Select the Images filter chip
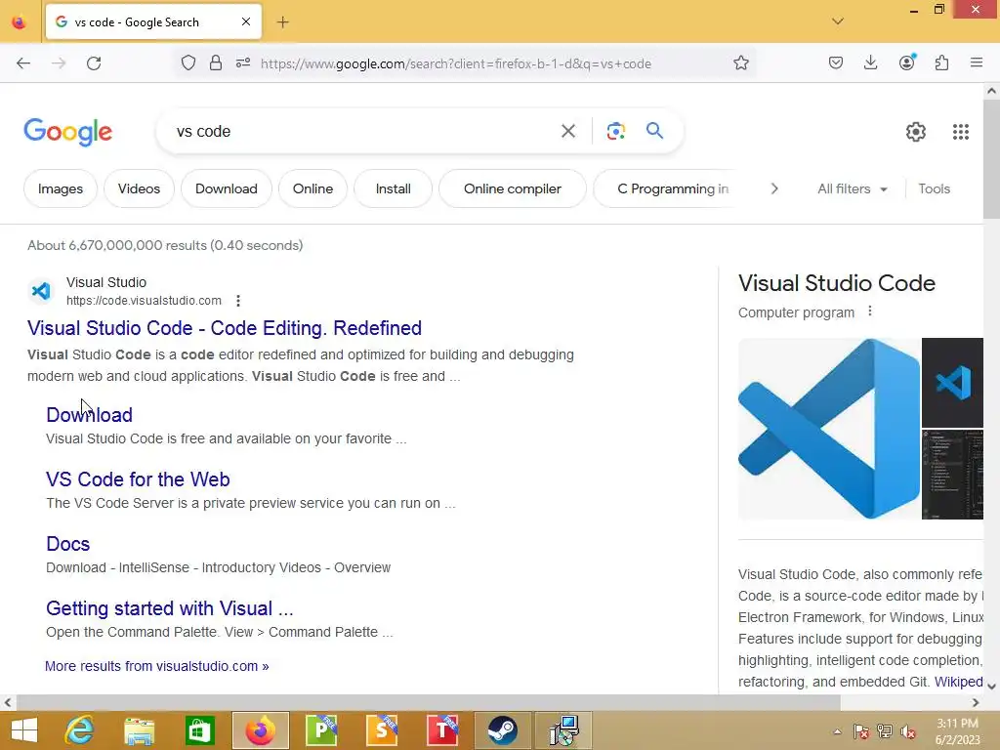Image resolution: width=1000 pixels, height=750 pixels. [x=61, y=188]
